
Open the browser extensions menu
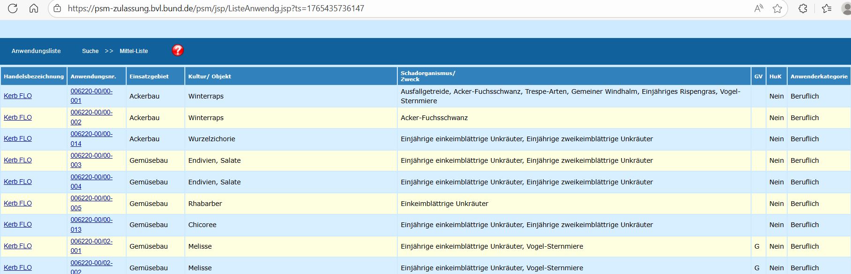point(803,8)
